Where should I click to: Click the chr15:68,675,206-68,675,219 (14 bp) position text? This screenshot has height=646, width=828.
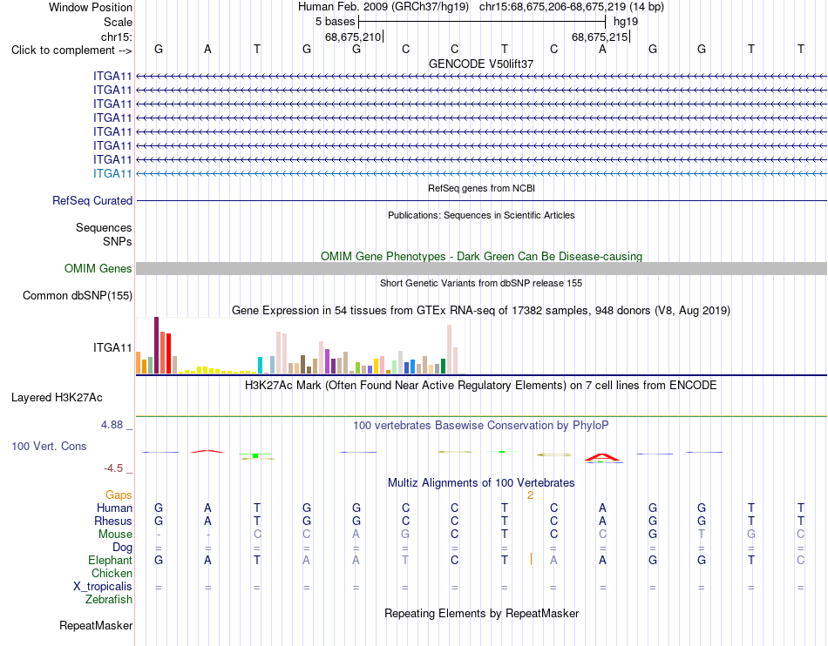pos(572,7)
